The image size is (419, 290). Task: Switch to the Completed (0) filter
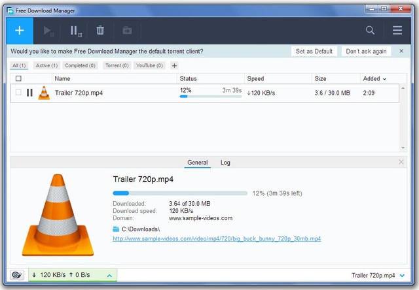pyautogui.click(x=80, y=65)
